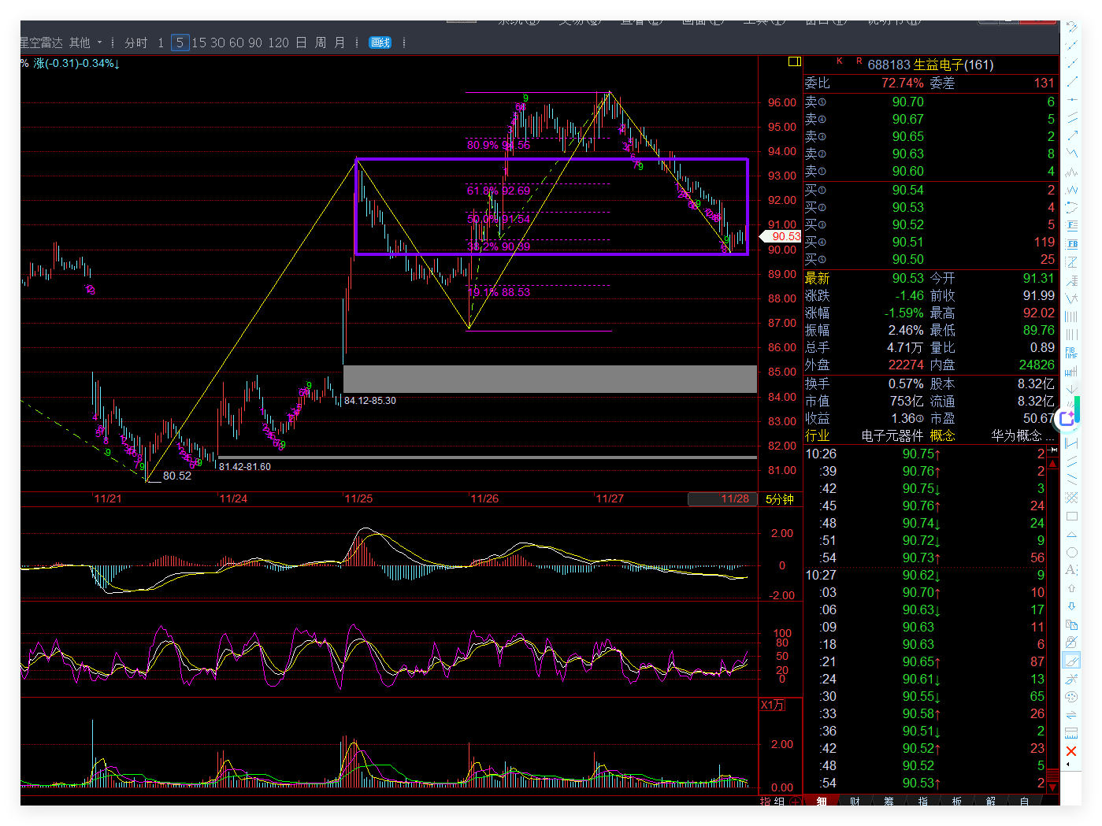The height and width of the screenshot is (826, 1102).
Task: Toggle the yellow panel layout icon
Action: click(794, 61)
